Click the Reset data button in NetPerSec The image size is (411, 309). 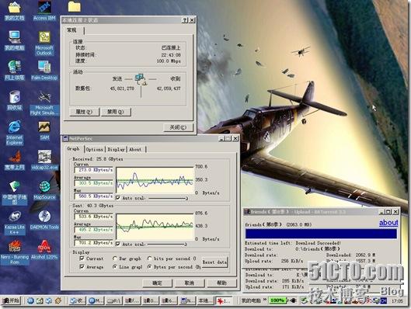[x=214, y=262]
